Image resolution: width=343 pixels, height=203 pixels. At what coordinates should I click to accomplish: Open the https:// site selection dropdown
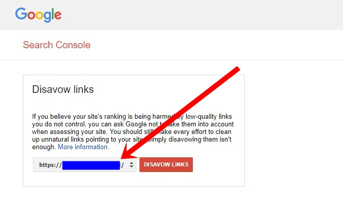click(x=84, y=164)
